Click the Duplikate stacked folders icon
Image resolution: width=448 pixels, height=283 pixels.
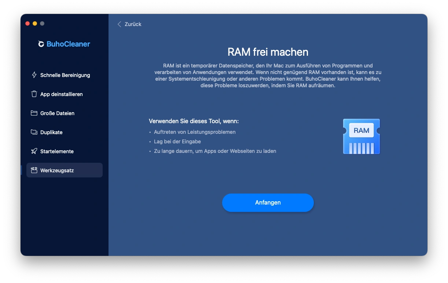[x=34, y=132]
